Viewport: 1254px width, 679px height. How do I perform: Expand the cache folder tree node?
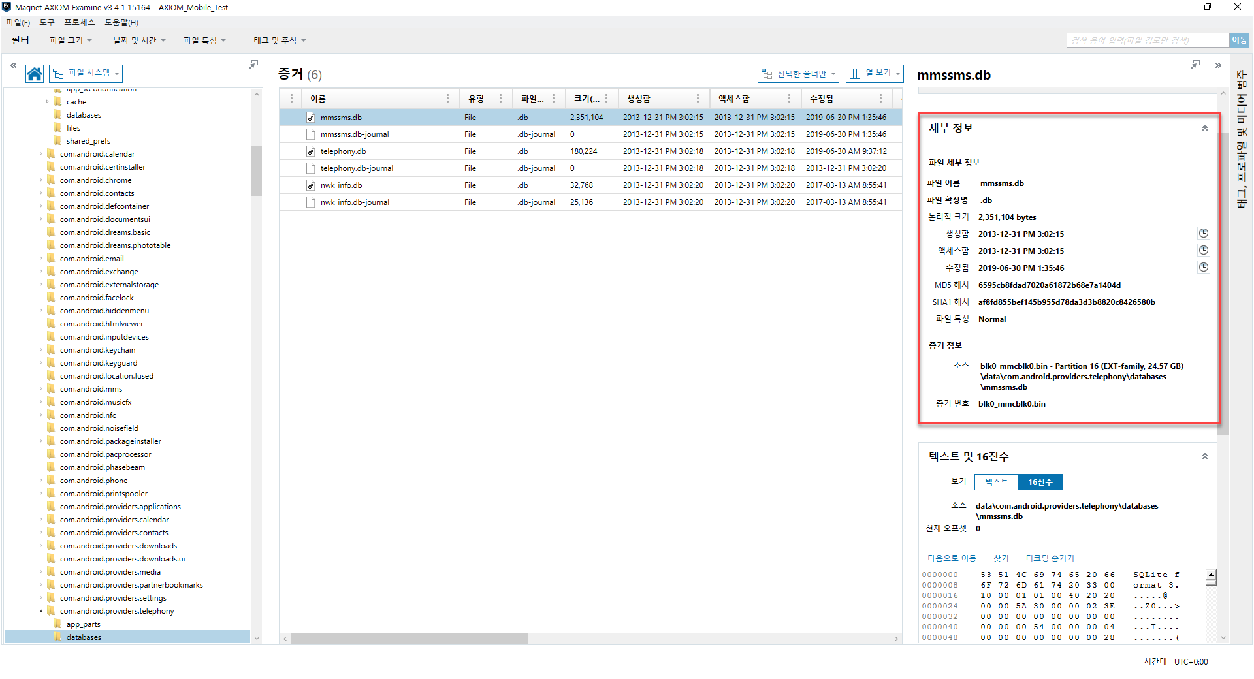tap(47, 102)
